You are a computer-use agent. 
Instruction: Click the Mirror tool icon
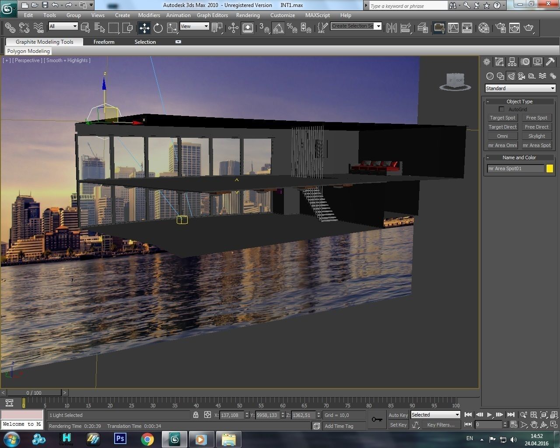392,28
